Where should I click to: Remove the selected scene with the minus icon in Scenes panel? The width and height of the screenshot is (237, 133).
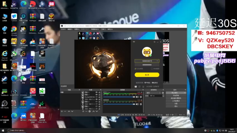pyautogui.click(x=65, y=111)
